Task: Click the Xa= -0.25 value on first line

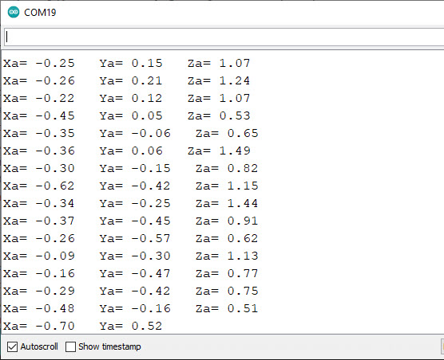Action: coord(39,63)
